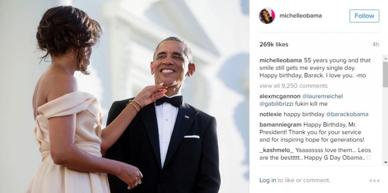Click the michelleobama profile avatar
The width and height of the screenshot is (388, 193).
click(x=267, y=16)
